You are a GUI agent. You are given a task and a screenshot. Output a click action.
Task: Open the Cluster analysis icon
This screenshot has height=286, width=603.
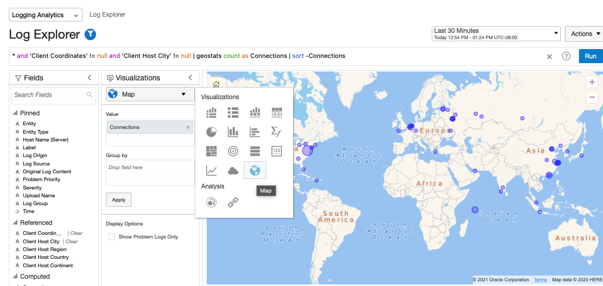(211, 202)
